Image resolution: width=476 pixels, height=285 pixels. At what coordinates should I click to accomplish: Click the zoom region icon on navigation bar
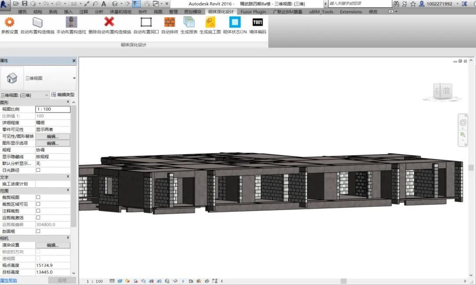[463, 135]
